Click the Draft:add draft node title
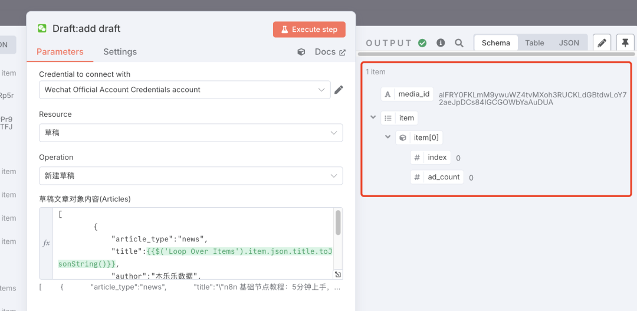The image size is (637, 311). pyautogui.click(x=87, y=28)
